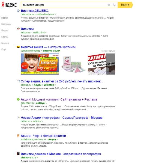Switch to Маркет search tab
Screen dimensions: 162x163
[5, 43]
